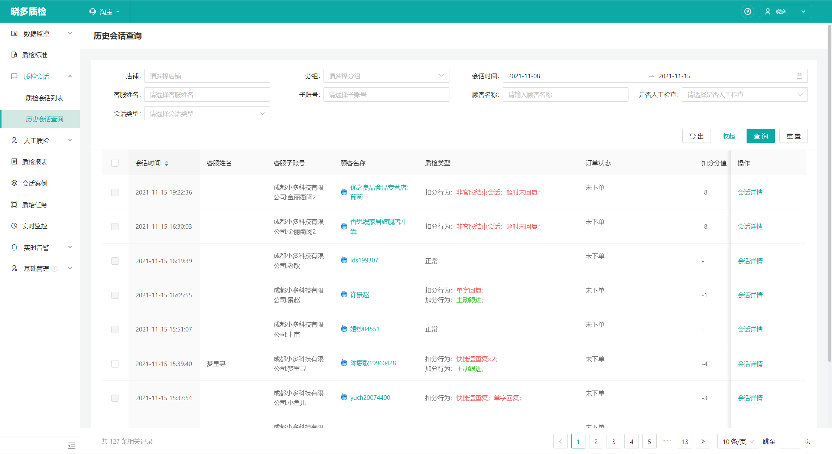832x454 pixels.
Task: Click the 数据监控 chart icon
Action: pos(14,33)
